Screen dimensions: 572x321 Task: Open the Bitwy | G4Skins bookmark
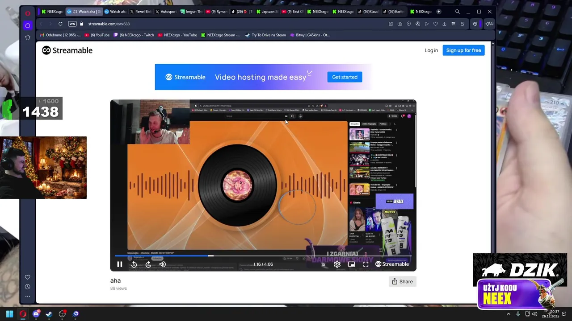[x=309, y=35]
